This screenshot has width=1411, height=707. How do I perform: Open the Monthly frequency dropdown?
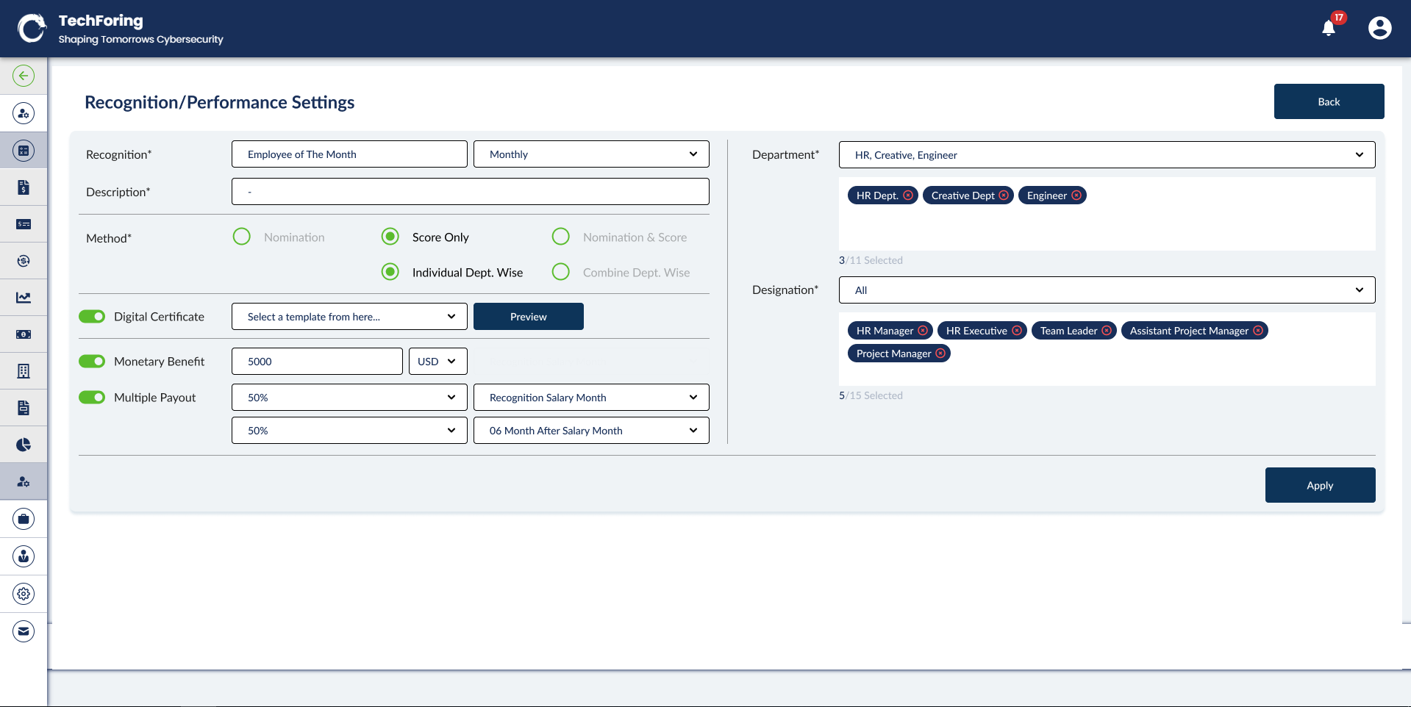tap(591, 154)
